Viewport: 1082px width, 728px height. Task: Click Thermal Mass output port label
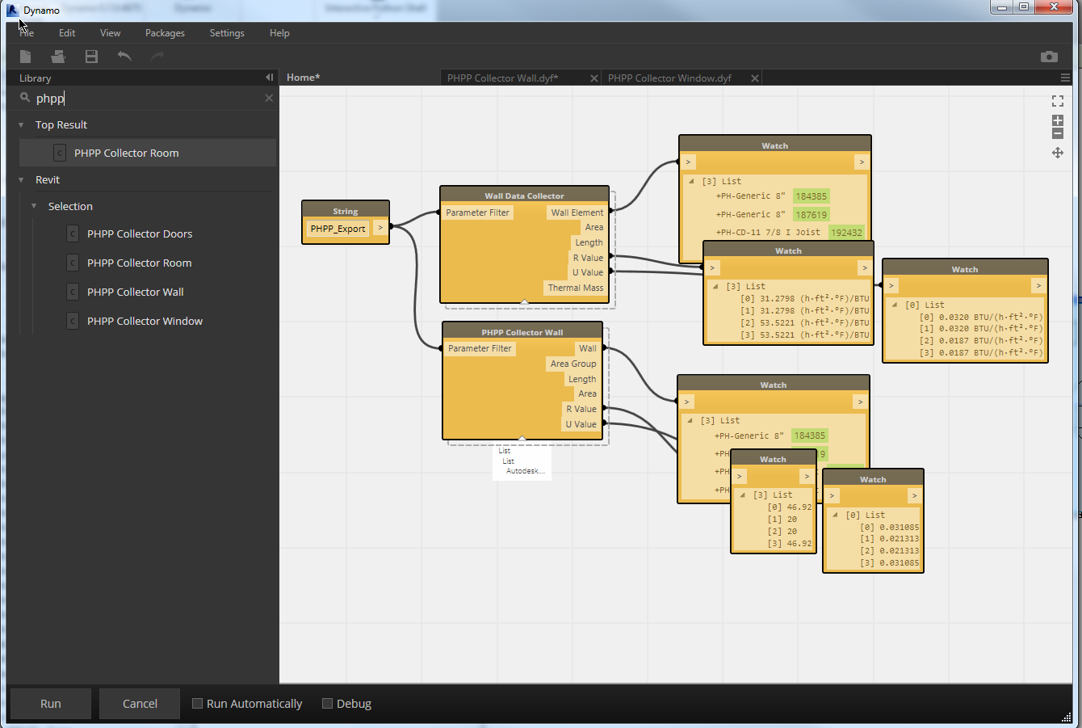pos(576,288)
